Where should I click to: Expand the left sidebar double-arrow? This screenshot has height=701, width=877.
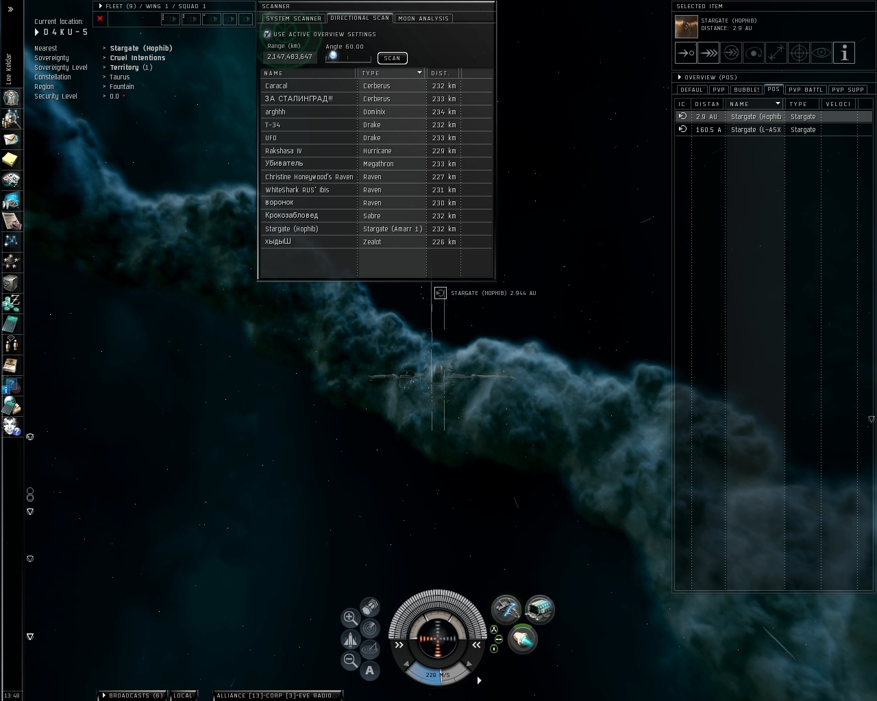tap(10, 10)
